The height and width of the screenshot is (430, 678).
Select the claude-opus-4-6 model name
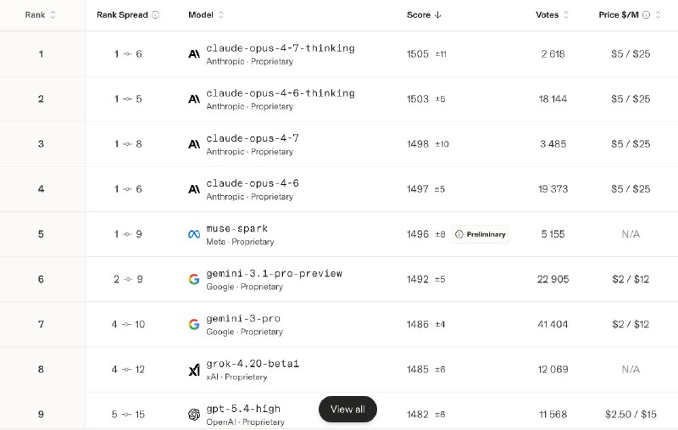tap(253, 183)
